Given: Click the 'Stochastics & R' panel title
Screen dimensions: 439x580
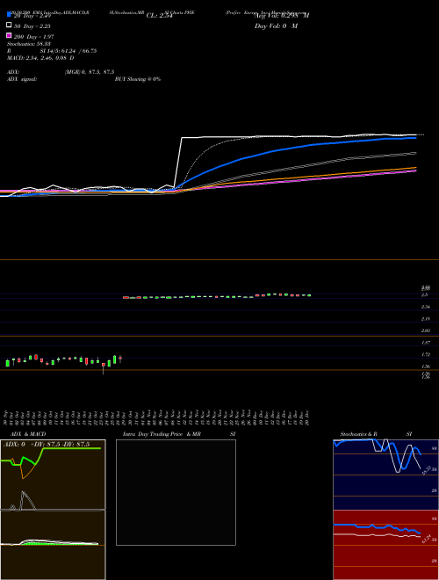Looking at the screenshot, I should coord(359,434).
